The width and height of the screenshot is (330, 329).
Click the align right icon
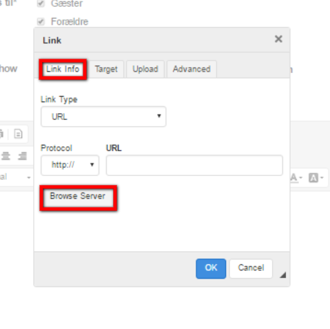point(23,156)
